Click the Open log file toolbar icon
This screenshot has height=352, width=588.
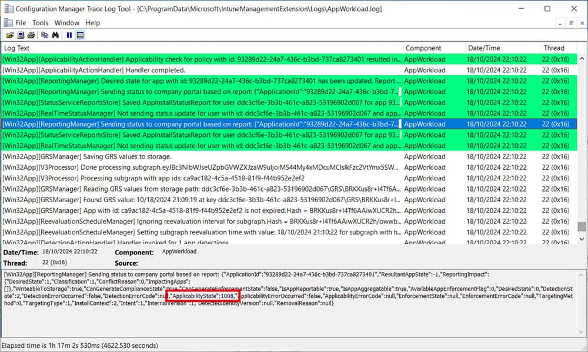point(10,35)
